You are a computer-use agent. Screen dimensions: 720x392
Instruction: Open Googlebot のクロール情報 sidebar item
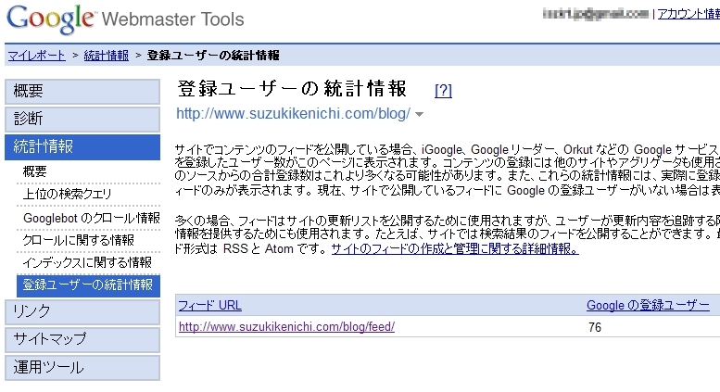[x=92, y=218]
